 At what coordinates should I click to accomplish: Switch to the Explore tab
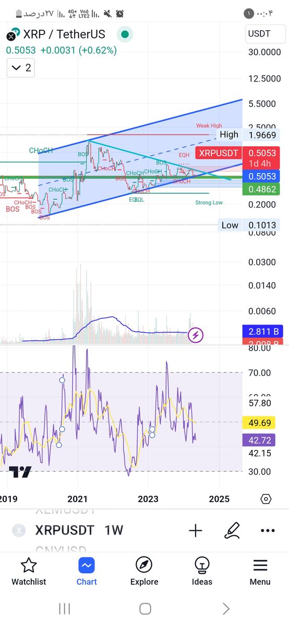144,571
